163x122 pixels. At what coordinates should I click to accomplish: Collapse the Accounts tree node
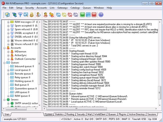pos(4,48)
